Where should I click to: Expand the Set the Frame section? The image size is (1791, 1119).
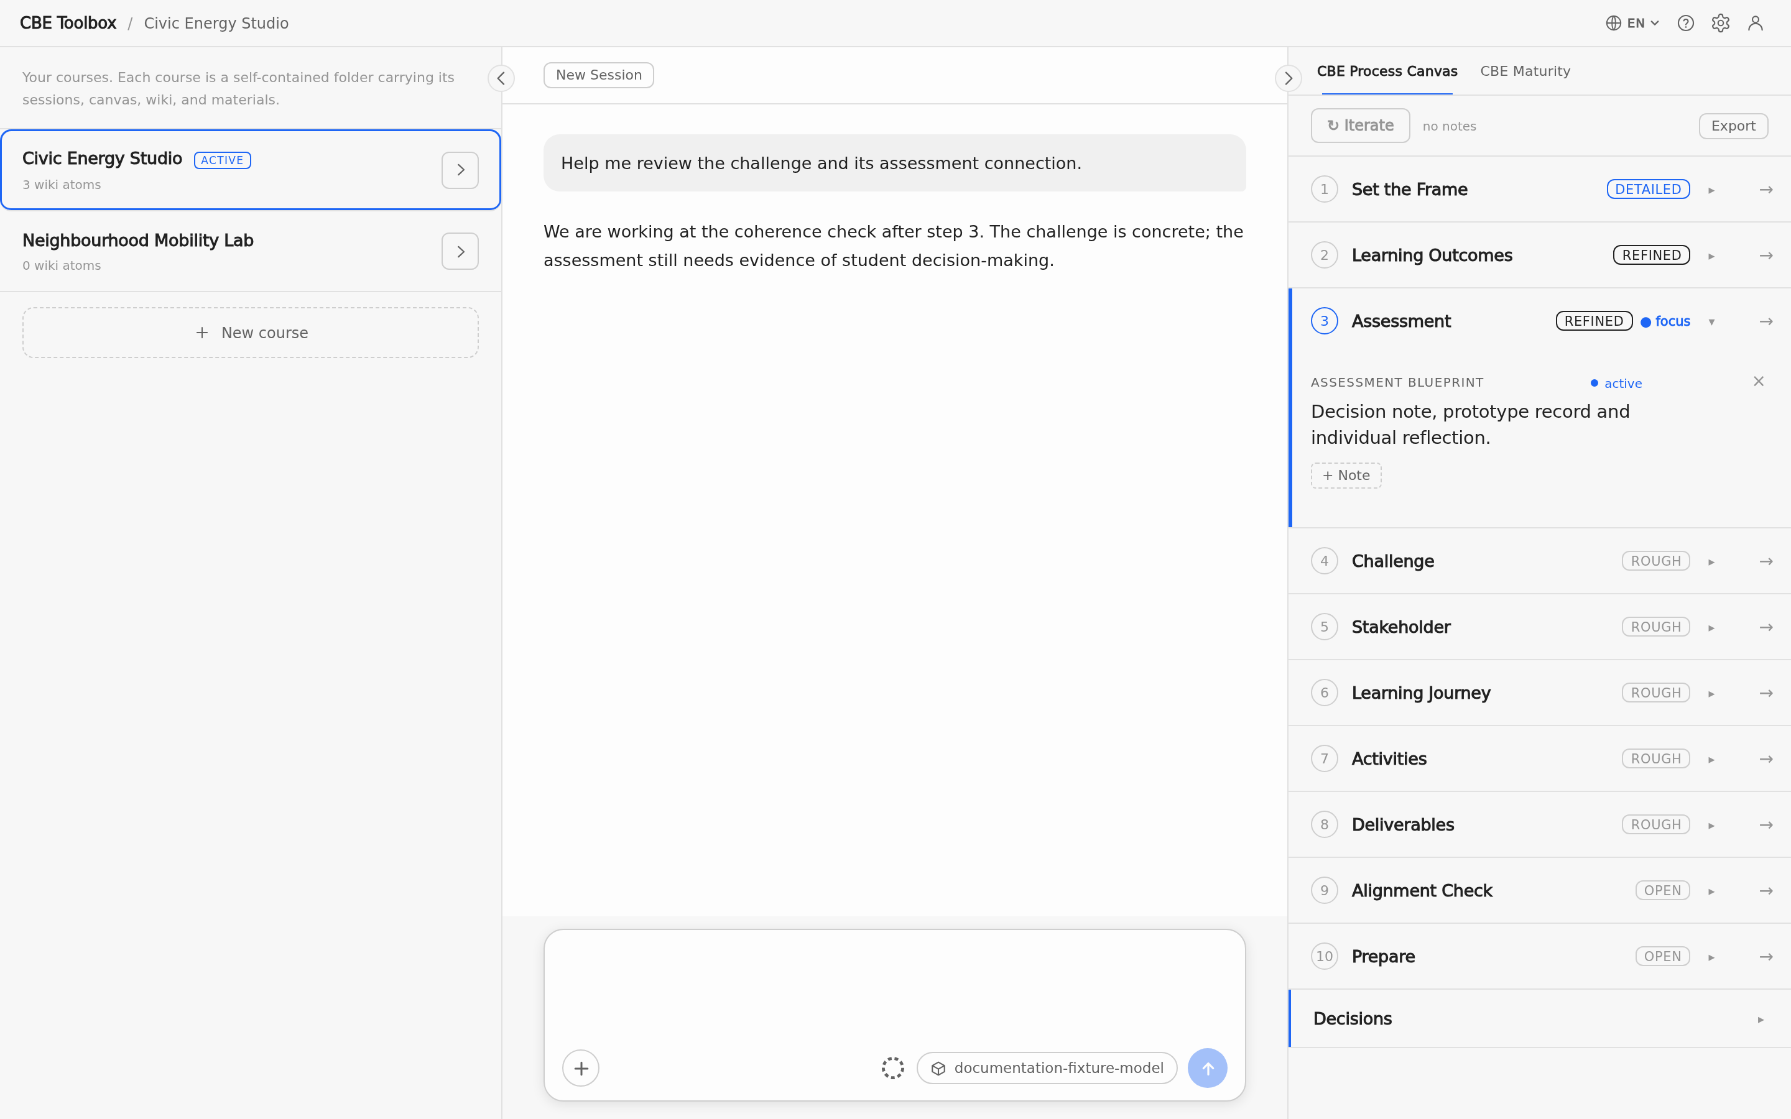click(x=1711, y=190)
